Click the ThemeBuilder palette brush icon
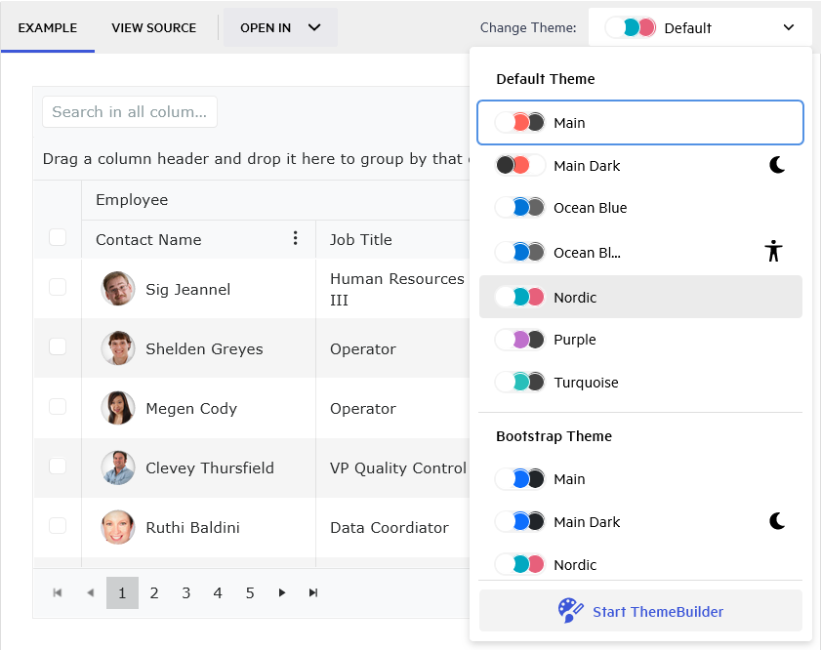This screenshot has width=821, height=650. tap(571, 611)
